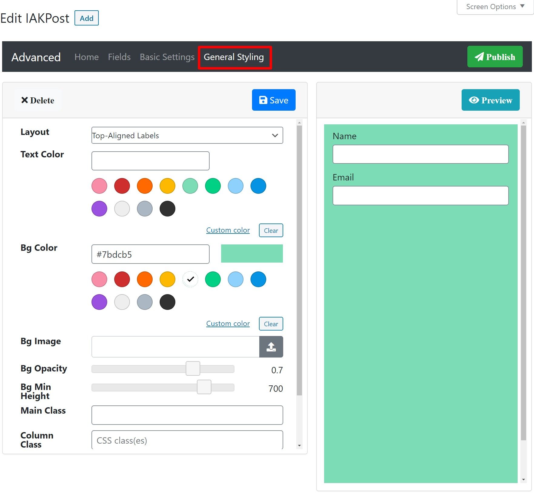Click the Bg Min Height slider handle
The image size is (534, 497).
(x=204, y=387)
